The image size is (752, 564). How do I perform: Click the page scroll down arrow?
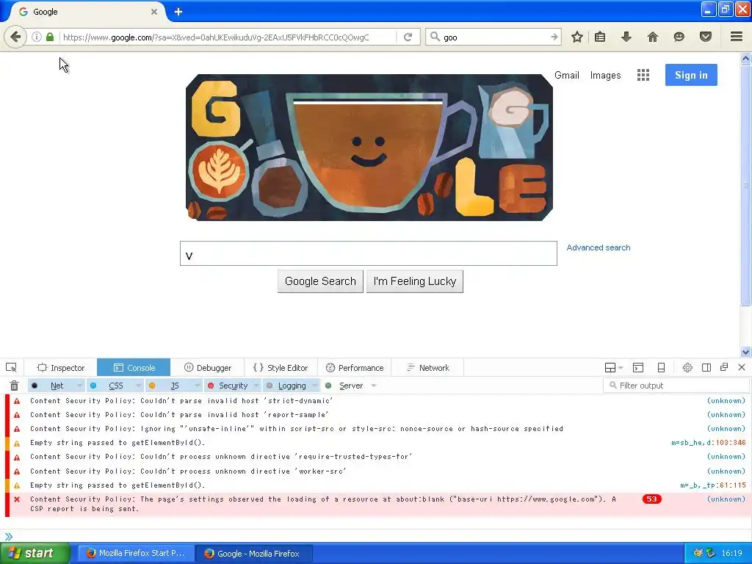click(x=746, y=352)
